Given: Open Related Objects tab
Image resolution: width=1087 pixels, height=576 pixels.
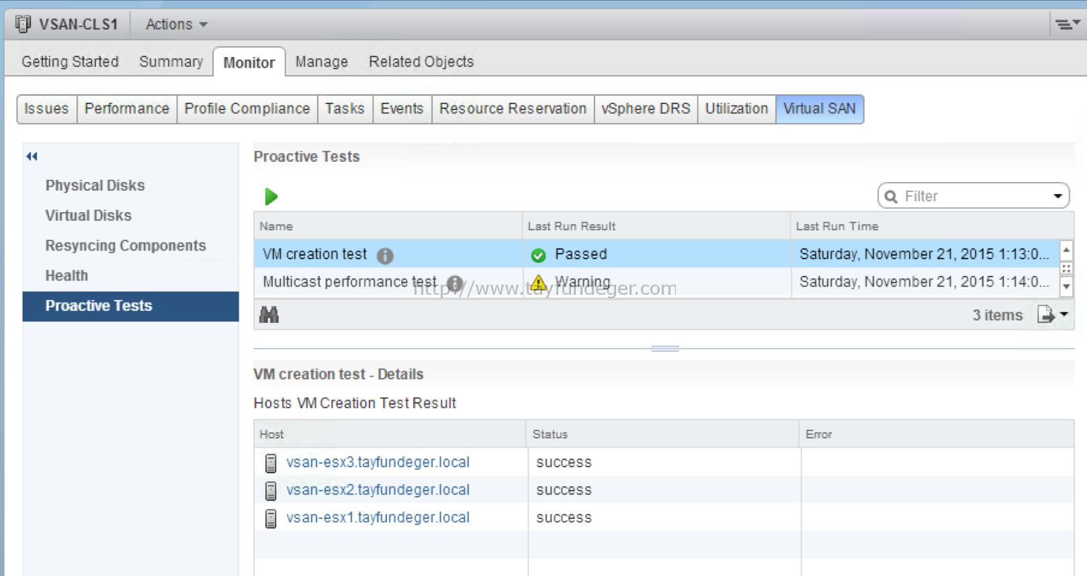Looking at the screenshot, I should (421, 62).
